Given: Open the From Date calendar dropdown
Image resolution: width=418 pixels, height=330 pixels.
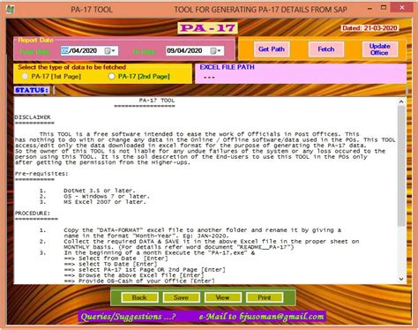Looking at the screenshot, I should (x=111, y=51).
